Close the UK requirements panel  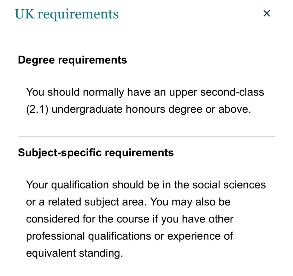pyautogui.click(x=266, y=14)
